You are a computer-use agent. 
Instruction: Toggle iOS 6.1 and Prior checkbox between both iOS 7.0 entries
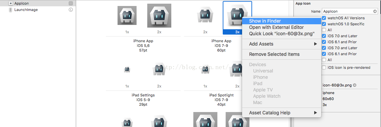click(x=324, y=42)
